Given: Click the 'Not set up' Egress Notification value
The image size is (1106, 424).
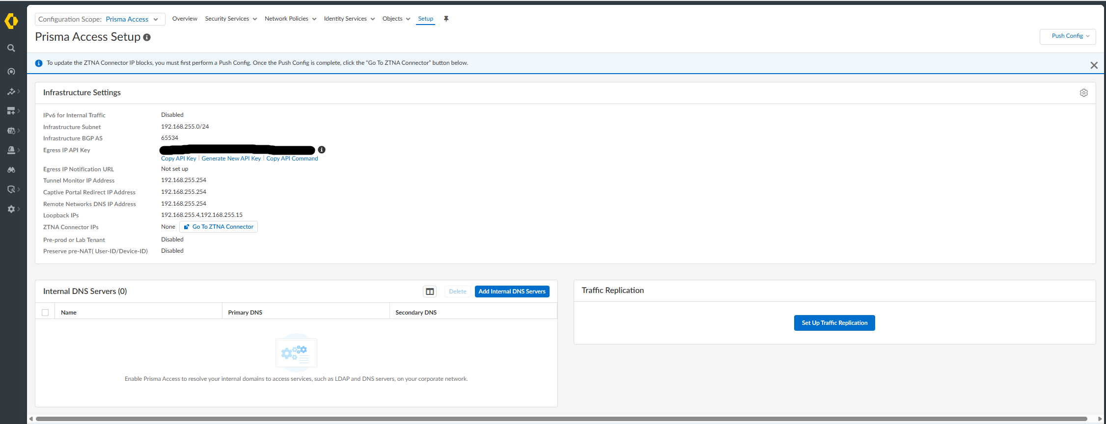Looking at the screenshot, I should pos(175,169).
